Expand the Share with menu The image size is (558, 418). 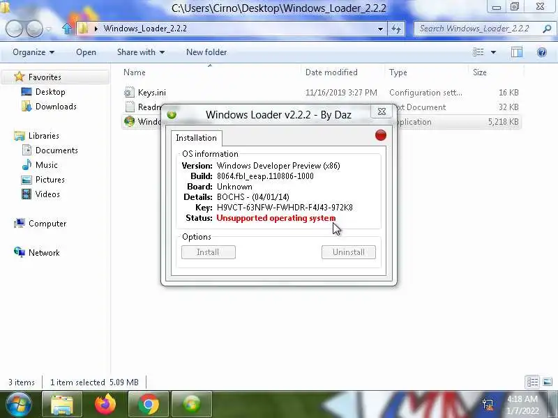tap(141, 52)
